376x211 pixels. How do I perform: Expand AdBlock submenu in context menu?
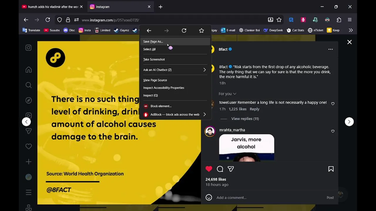click(175, 115)
